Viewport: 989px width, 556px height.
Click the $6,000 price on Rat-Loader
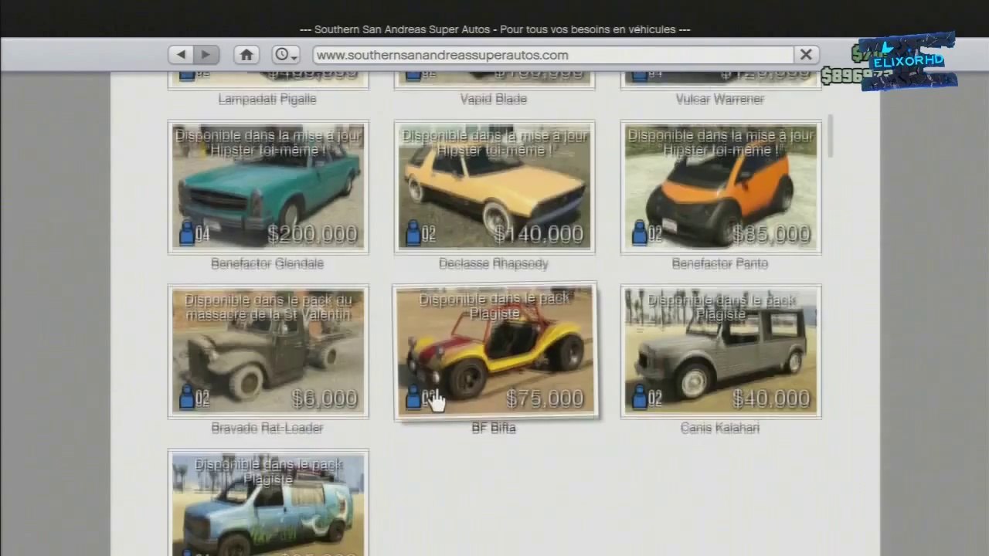pos(325,398)
